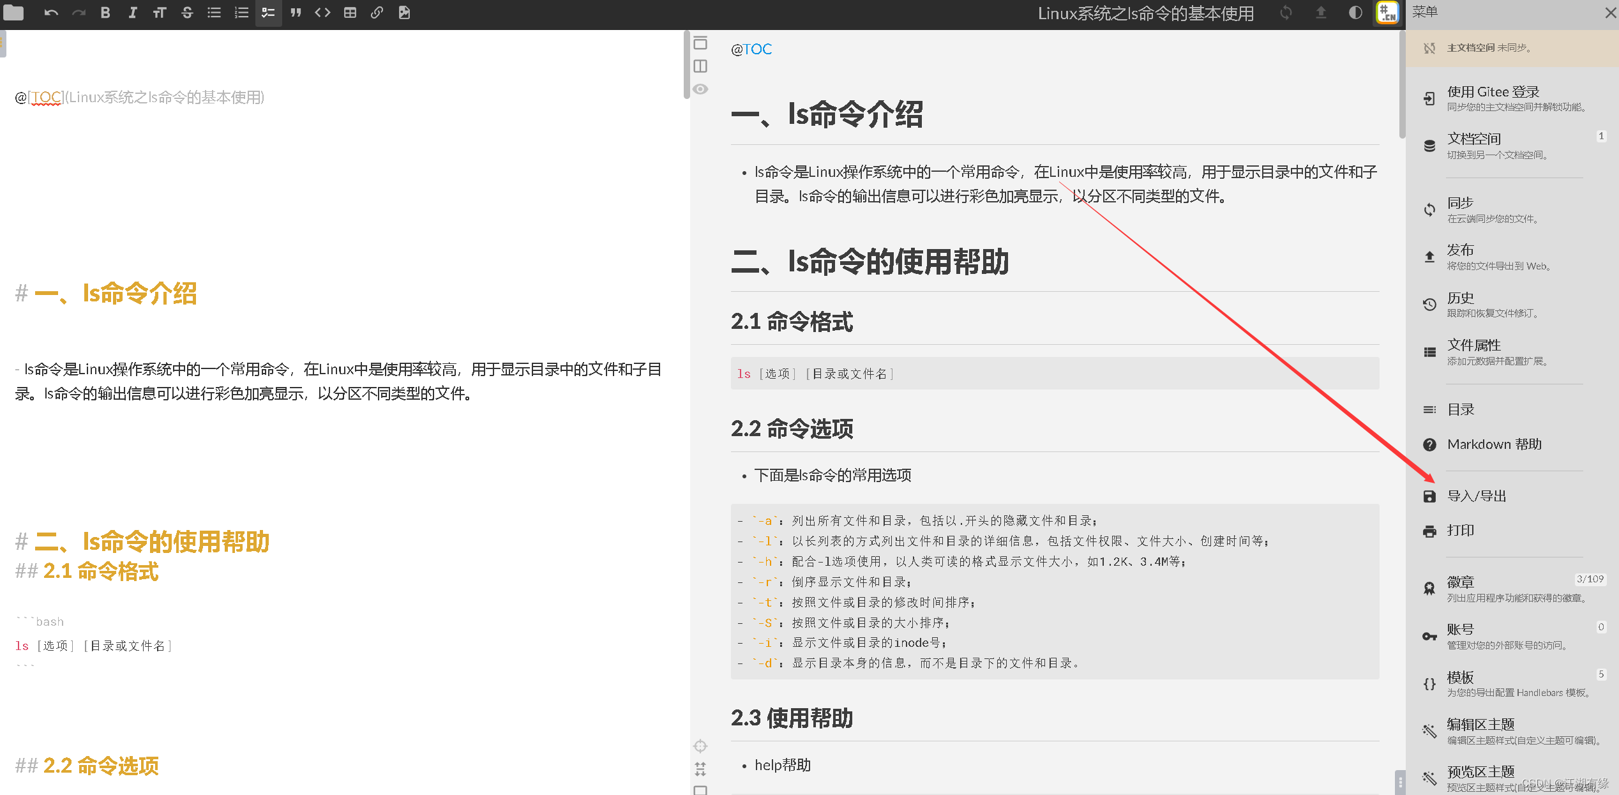1619x795 pixels.
Task: Click the '-a' option line in preview
Action: (x=917, y=521)
